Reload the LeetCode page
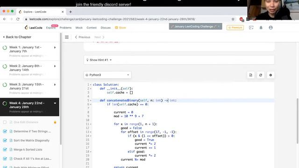The width and height of the screenshot is (299, 168). [18, 19]
